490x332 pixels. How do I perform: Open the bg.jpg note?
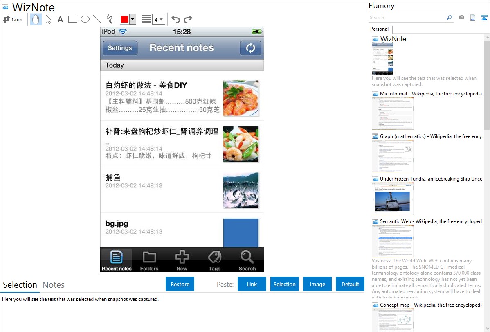tap(182, 230)
